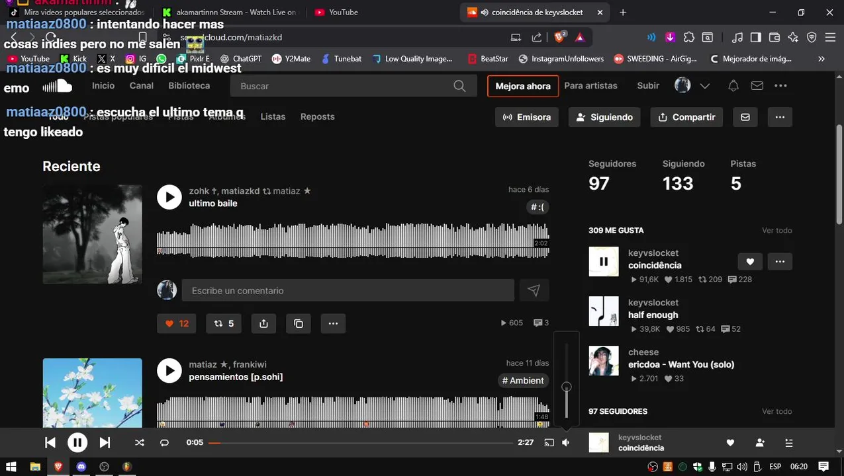Repost ultimo baile using button showing 5
Screen dimensions: 844x476
point(224,323)
